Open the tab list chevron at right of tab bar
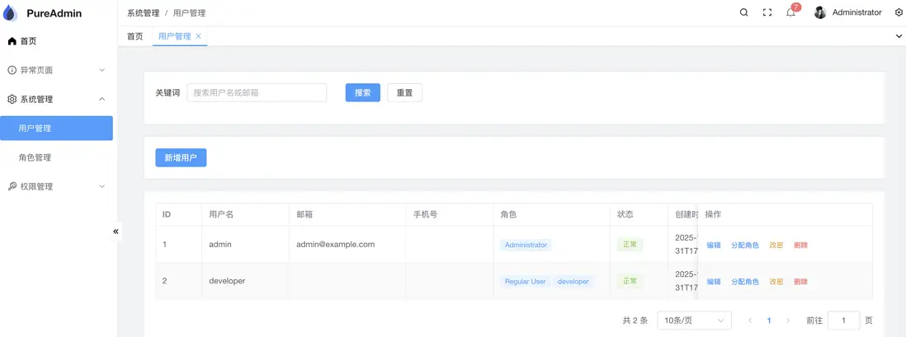This screenshot has height=337, width=906. point(899,35)
